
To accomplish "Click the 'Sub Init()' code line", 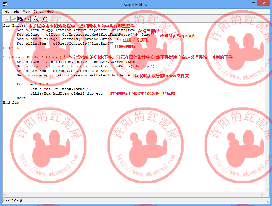I will tap(14, 25).
